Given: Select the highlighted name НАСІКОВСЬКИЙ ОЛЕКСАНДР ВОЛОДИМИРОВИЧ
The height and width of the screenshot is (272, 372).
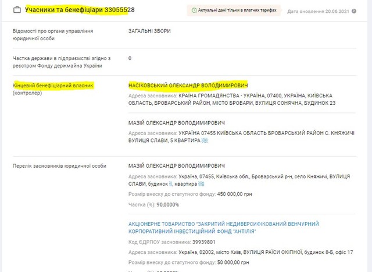Looking at the screenshot, I should 188,85.
